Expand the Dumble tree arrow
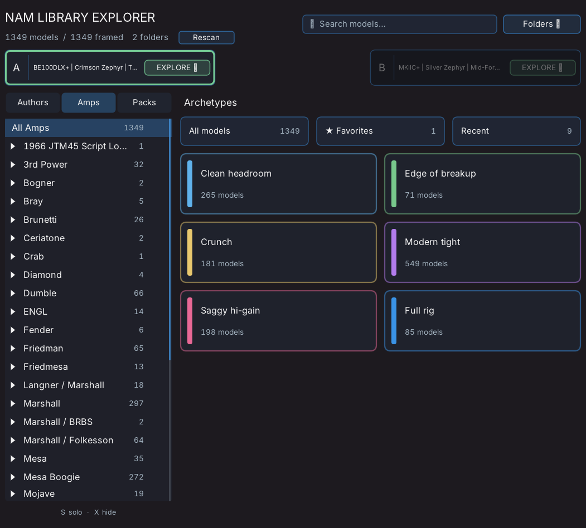This screenshot has width=586, height=528. tap(13, 293)
